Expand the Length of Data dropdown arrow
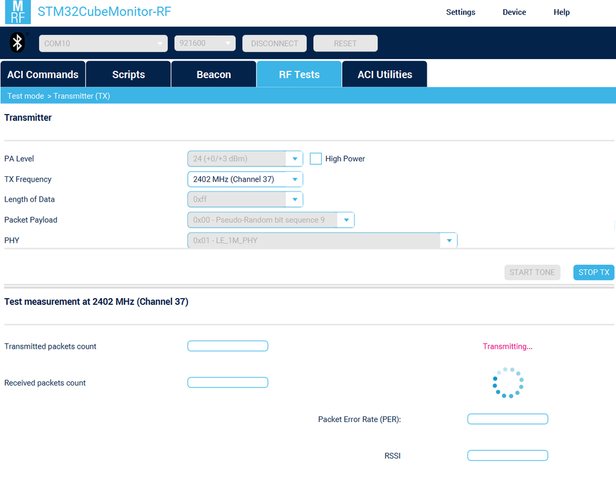The height and width of the screenshot is (478, 616). [x=295, y=200]
